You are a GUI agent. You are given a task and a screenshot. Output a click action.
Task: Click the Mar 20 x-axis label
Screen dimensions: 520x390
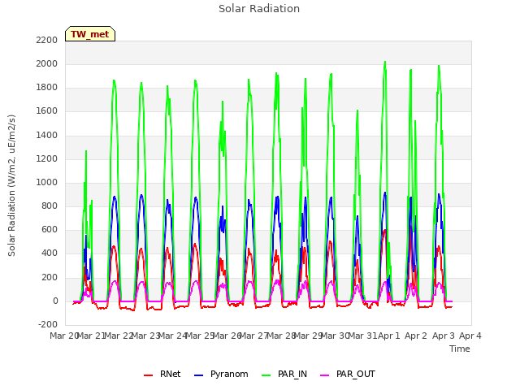point(63,336)
